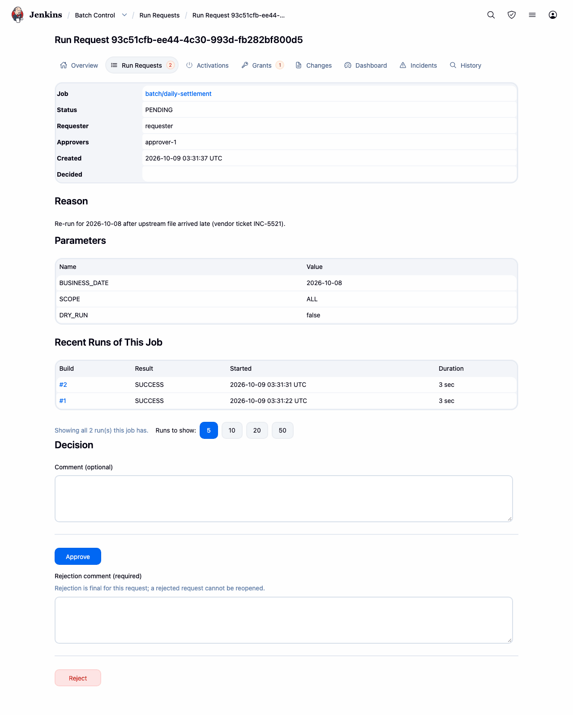573x715 pixels.
Task: Open the batch/daily-settlement job link
Action: 178,94
